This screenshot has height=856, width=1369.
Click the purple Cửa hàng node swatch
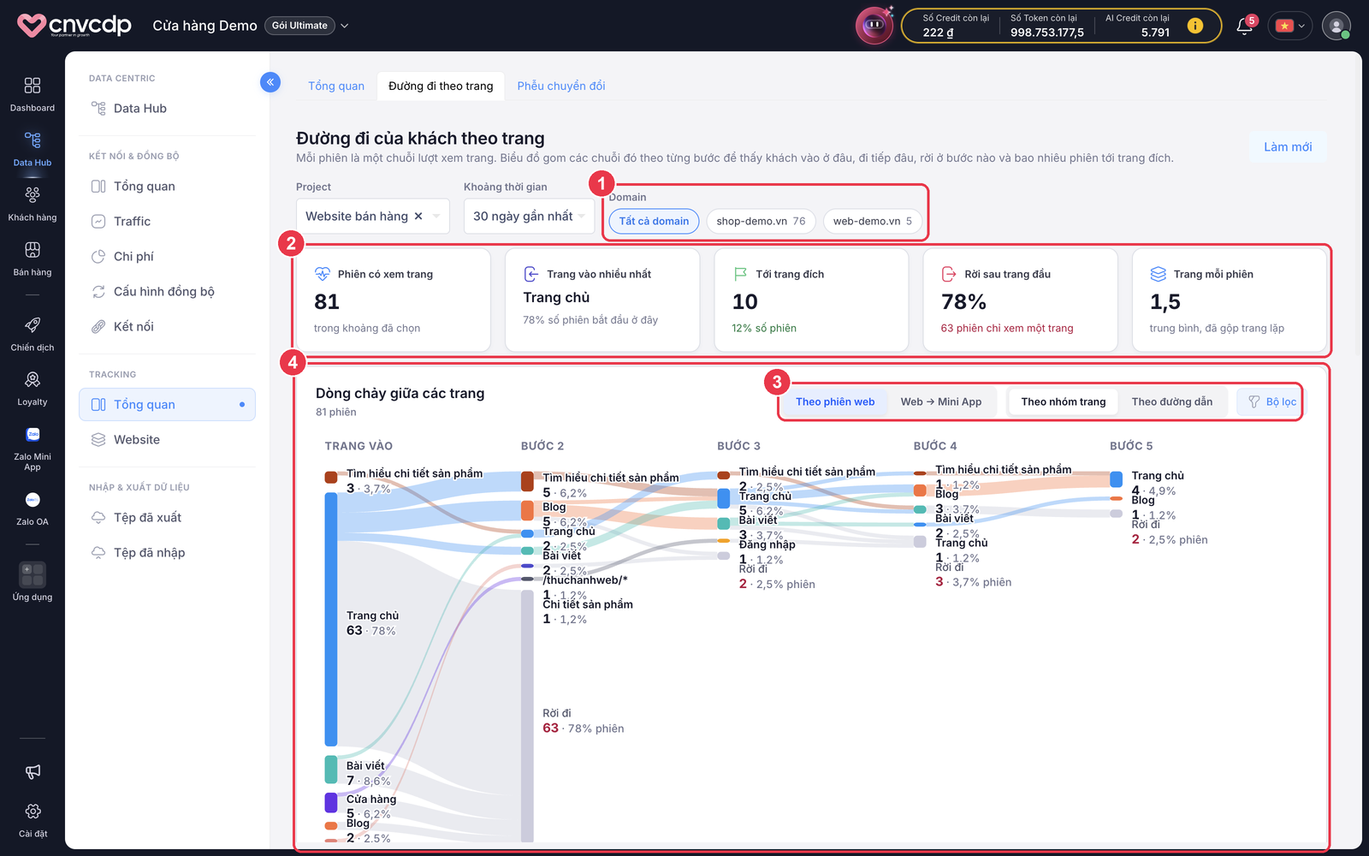click(331, 802)
